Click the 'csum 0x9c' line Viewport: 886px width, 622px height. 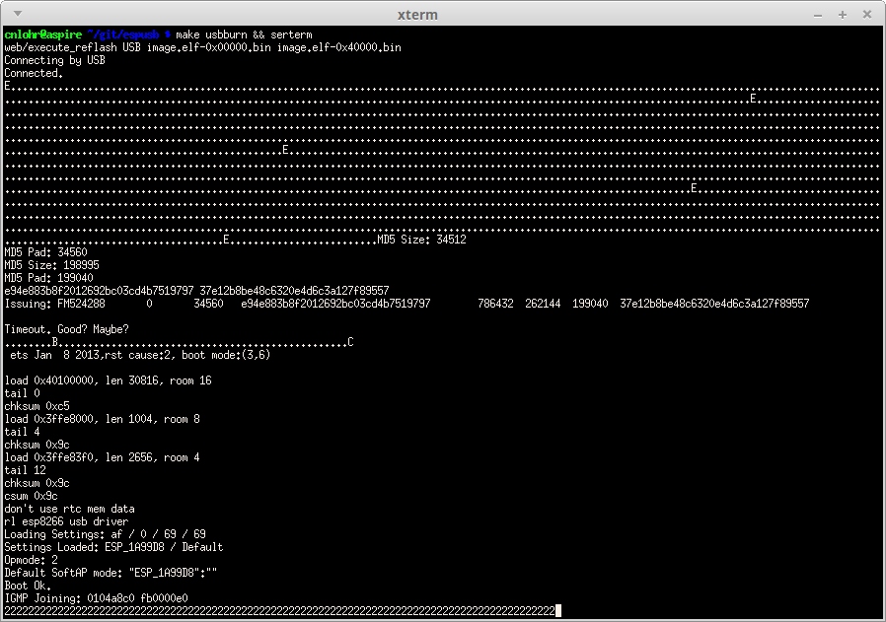tap(31, 496)
